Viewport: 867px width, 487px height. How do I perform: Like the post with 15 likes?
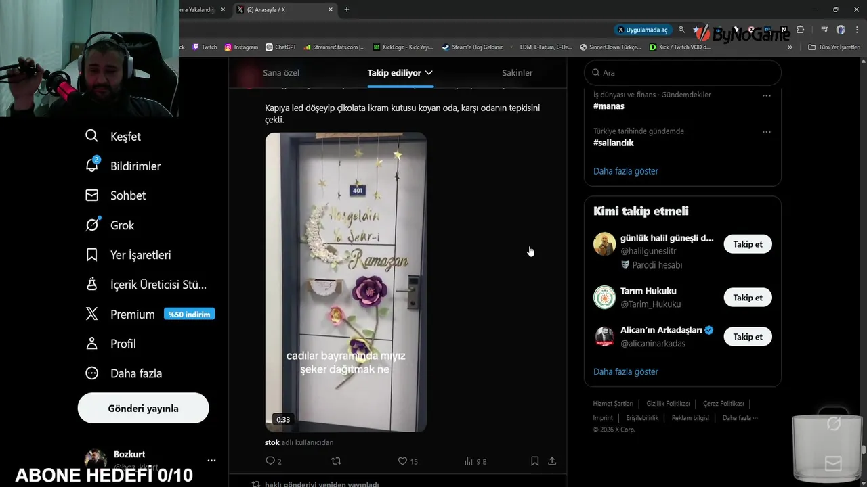[x=408, y=461]
